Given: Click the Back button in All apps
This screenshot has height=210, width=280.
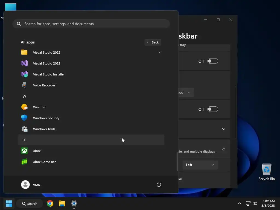Looking at the screenshot, I should pos(153,42).
